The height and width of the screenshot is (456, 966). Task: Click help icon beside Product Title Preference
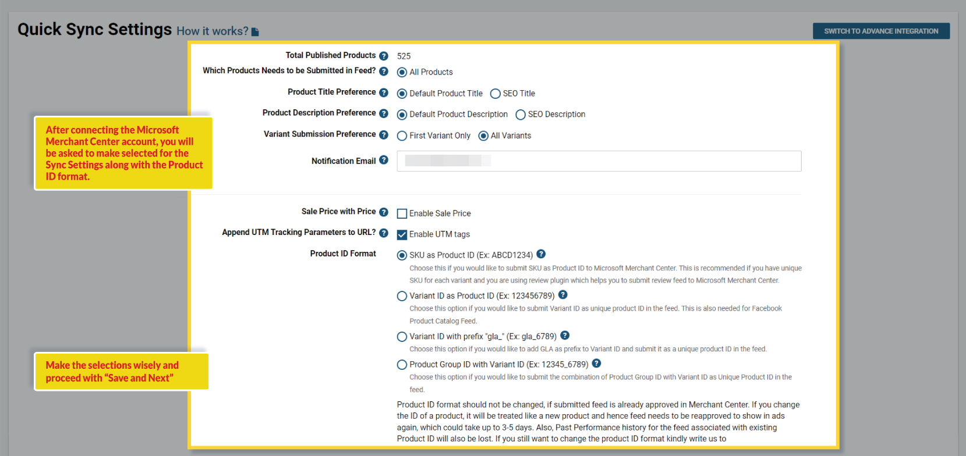384,92
